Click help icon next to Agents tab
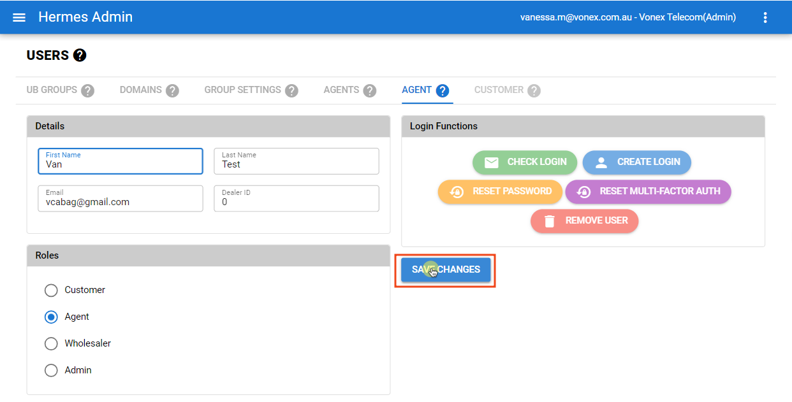Image resolution: width=792 pixels, height=402 pixels. (x=369, y=90)
